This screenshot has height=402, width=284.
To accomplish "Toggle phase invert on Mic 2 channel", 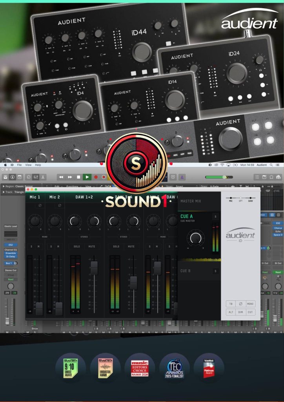I will [59, 205].
